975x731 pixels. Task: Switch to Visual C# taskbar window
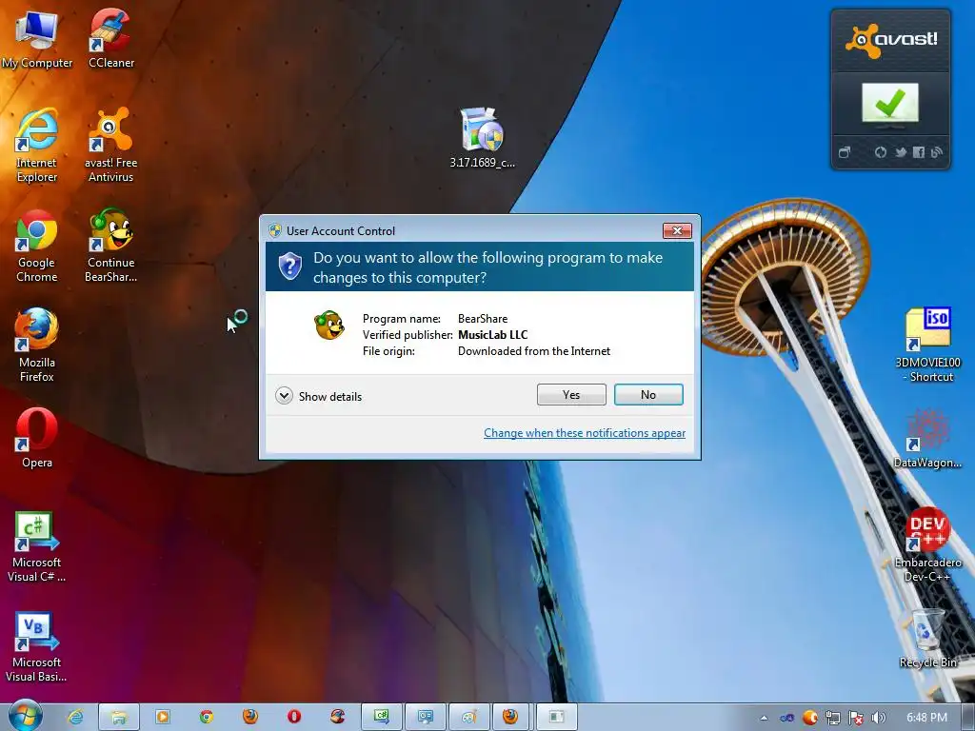point(382,717)
